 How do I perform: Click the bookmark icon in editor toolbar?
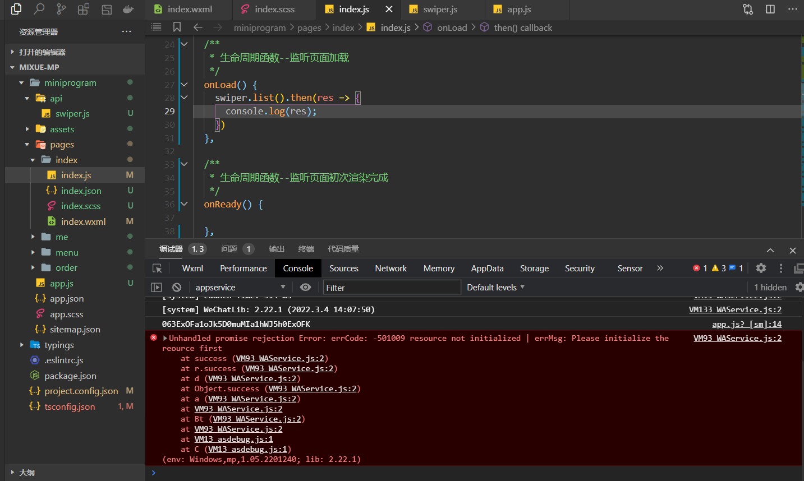tap(177, 27)
